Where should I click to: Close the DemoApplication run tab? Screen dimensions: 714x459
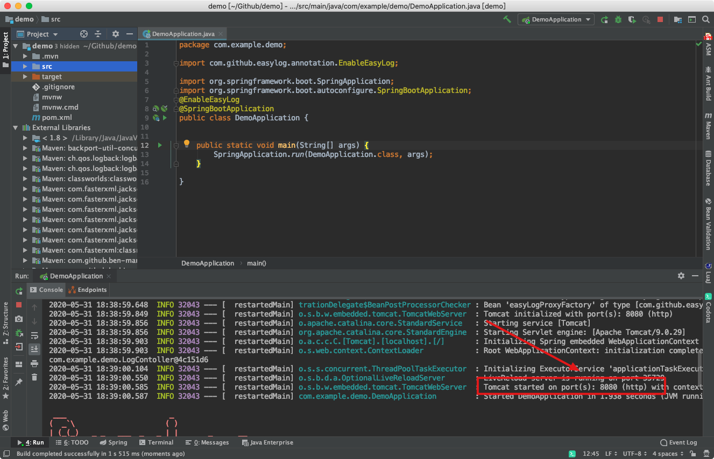(x=110, y=276)
